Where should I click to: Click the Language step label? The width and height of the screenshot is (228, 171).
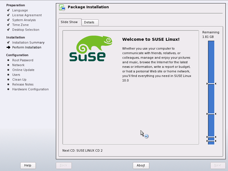(x=20, y=10)
